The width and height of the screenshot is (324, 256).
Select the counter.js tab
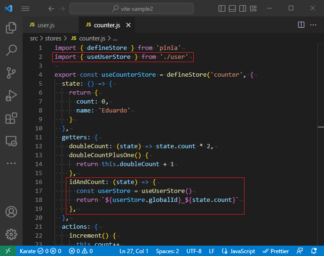(107, 25)
